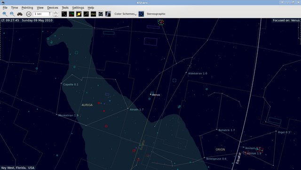301x170 pixels.
Task: Open the Devices menu
Action: 53,7
